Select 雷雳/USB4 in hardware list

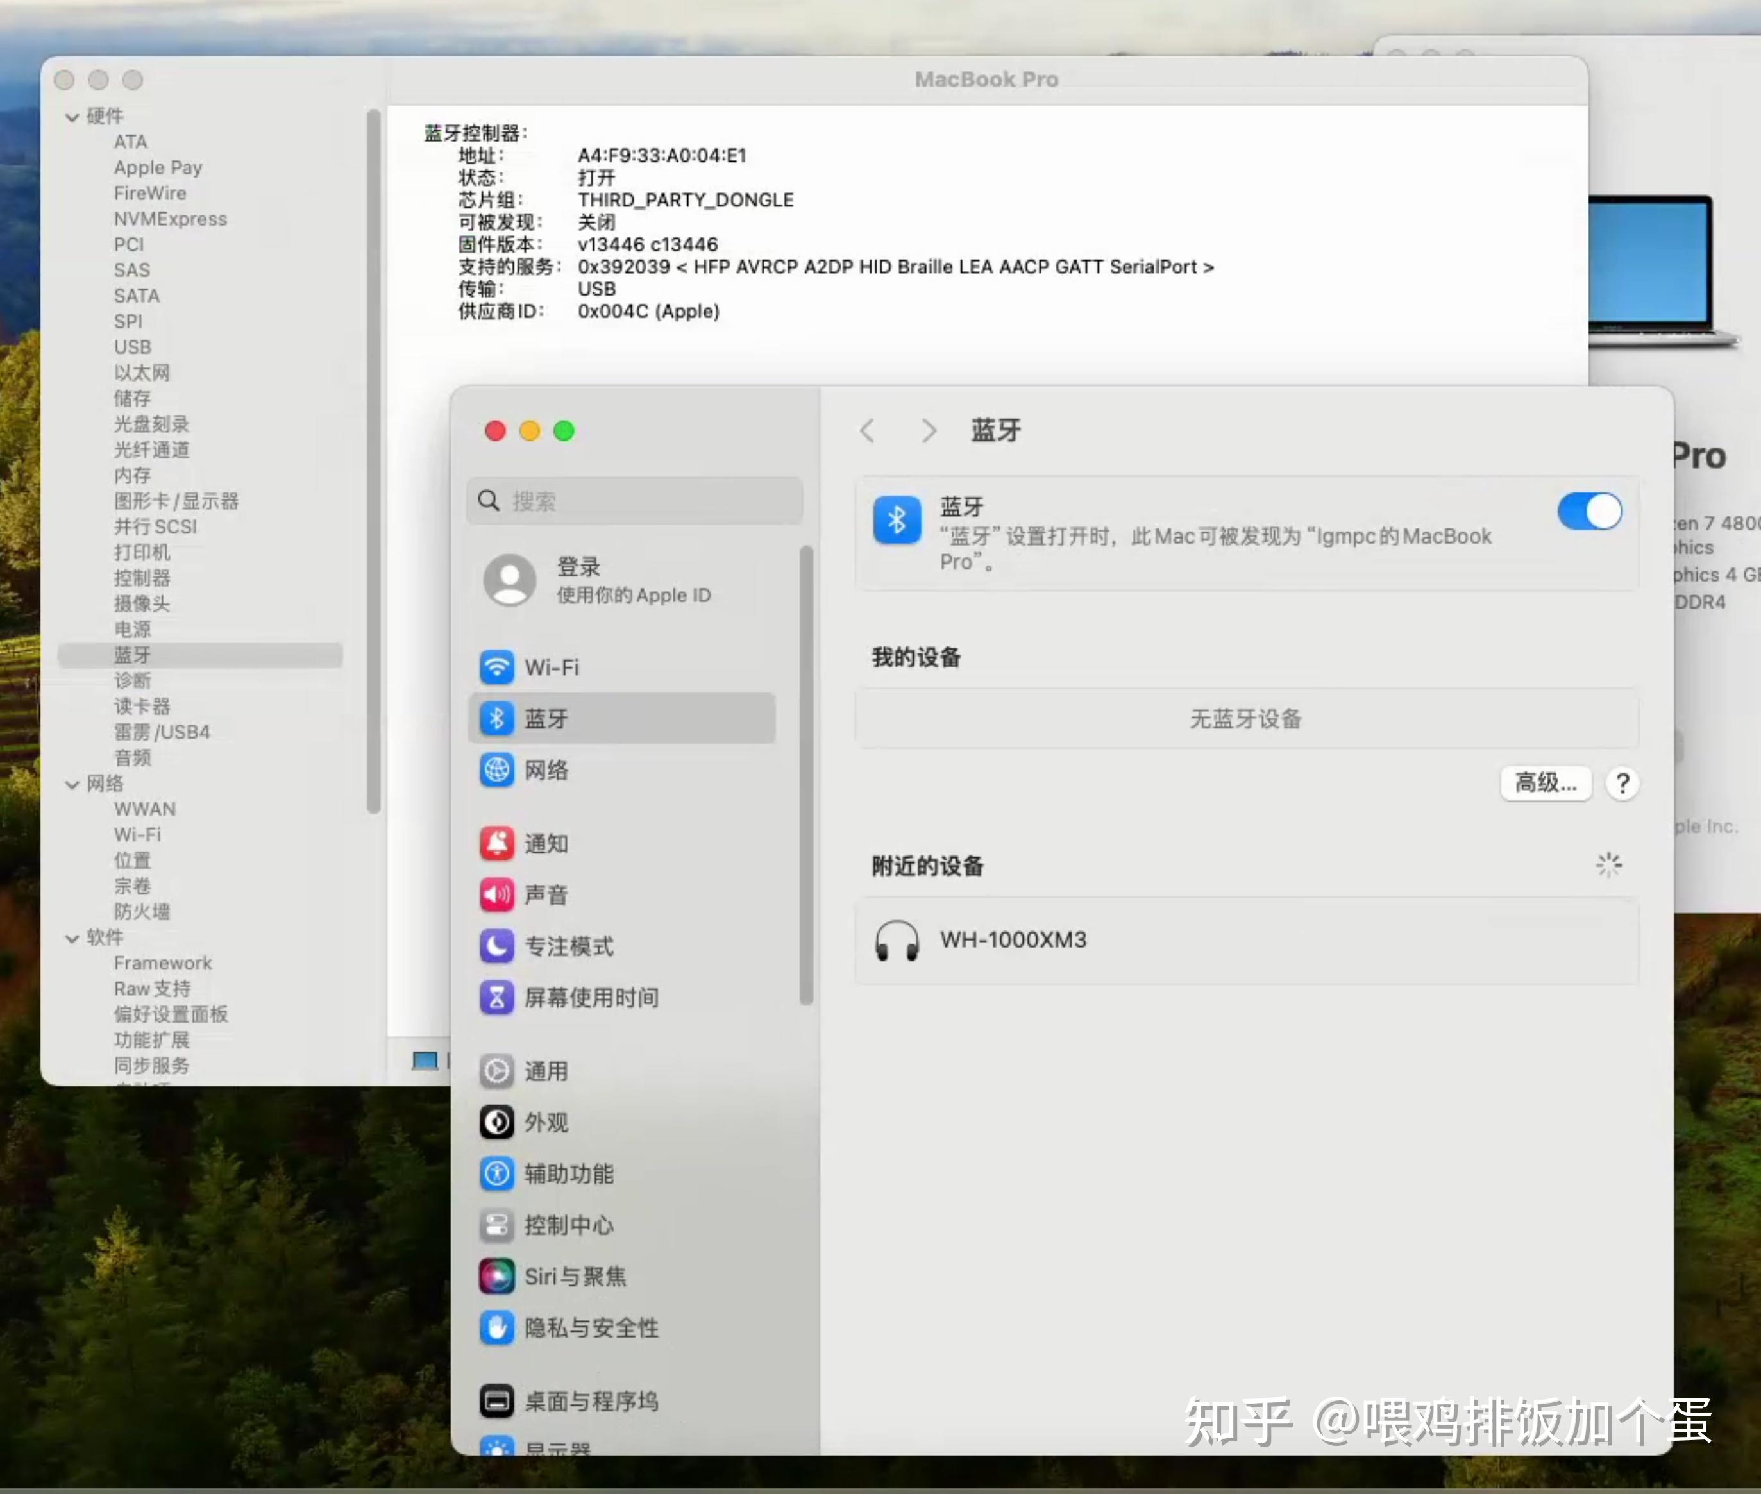[162, 732]
